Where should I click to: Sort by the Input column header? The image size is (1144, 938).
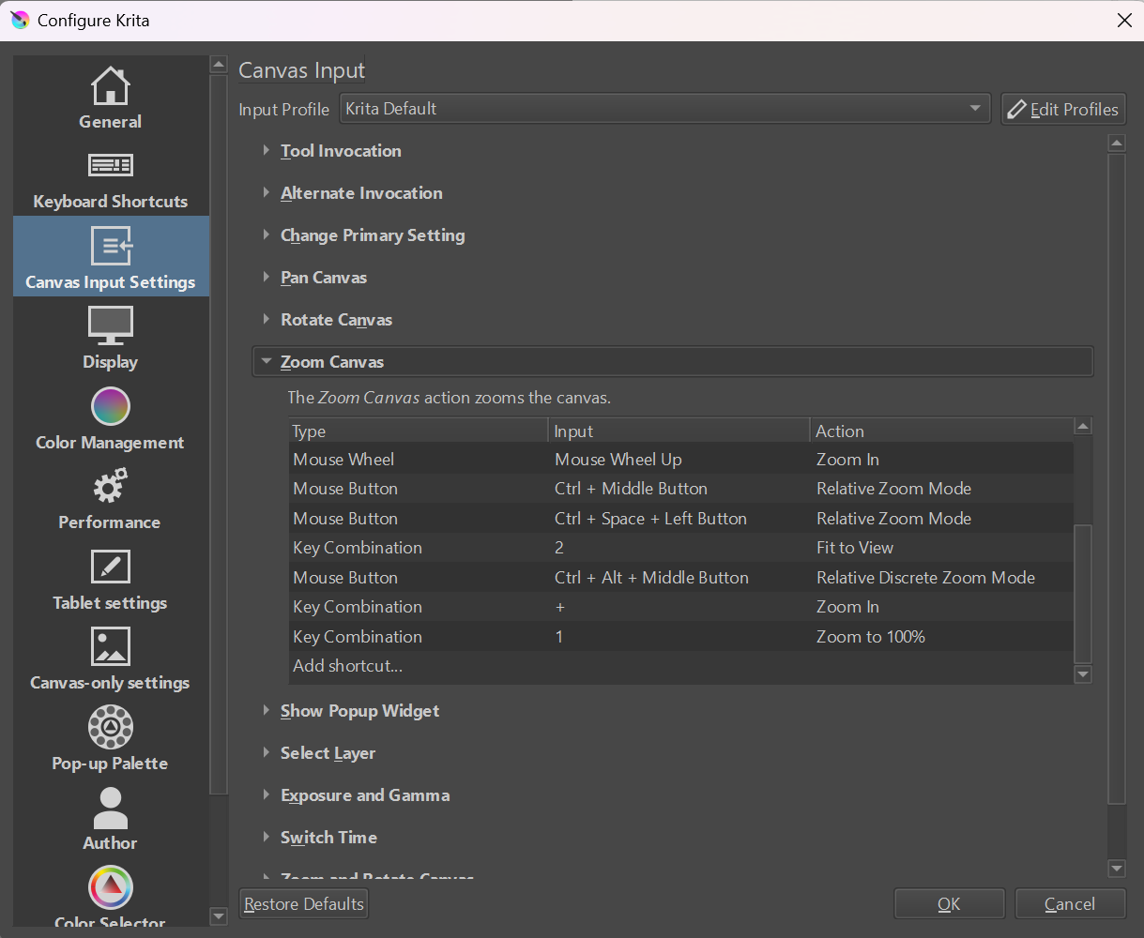point(679,431)
